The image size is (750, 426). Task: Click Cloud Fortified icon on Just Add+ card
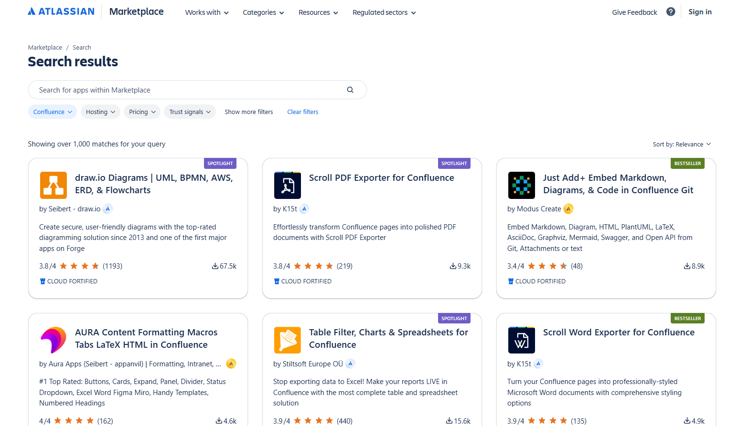[511, 281]
